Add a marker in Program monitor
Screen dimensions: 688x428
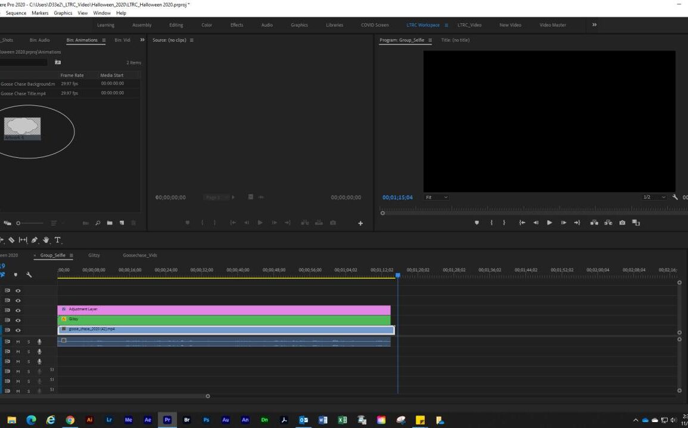pos(477,223)
